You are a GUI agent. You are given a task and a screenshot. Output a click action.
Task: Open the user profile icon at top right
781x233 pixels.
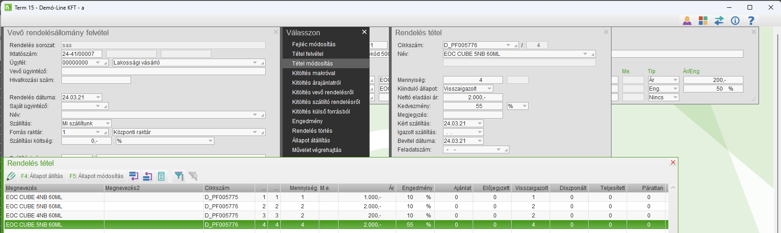click(x=687, y=21)
